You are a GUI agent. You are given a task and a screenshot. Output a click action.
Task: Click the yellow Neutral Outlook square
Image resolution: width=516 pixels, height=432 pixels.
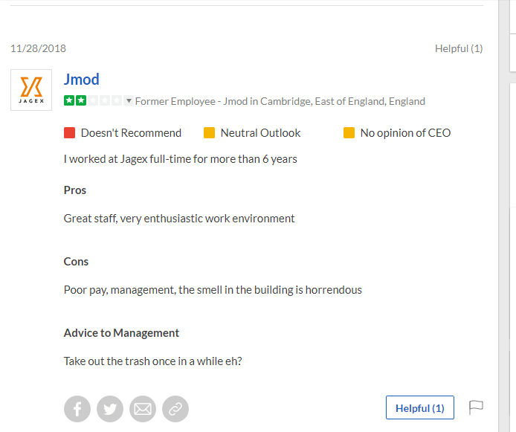pos(210,133)
